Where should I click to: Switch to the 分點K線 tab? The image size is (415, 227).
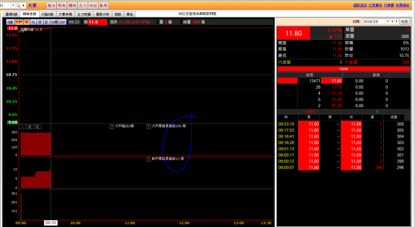47,14
